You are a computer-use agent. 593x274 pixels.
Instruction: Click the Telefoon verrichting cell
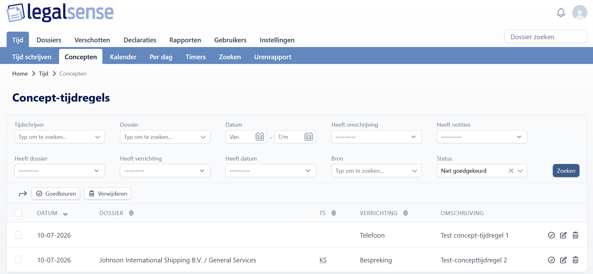pos(372,235)
